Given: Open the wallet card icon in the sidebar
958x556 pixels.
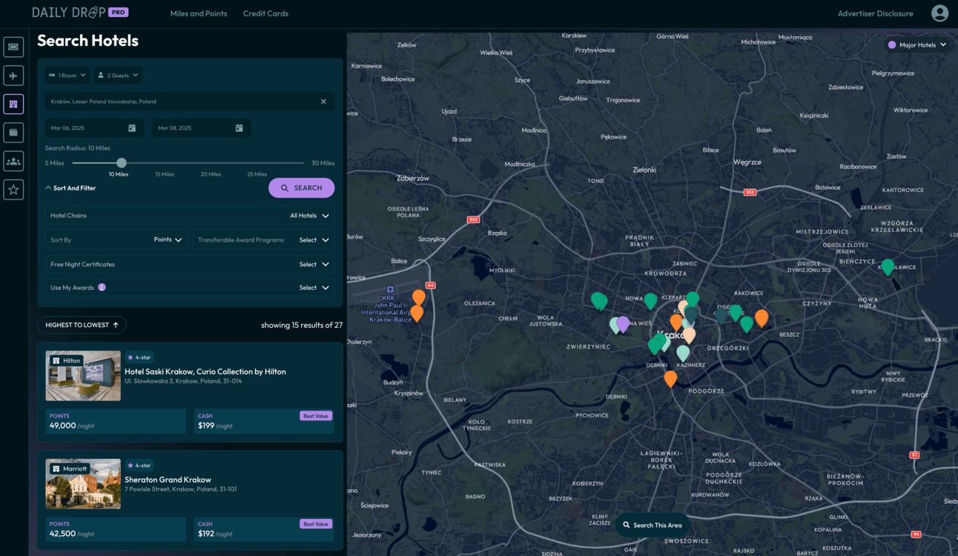Looking at the screenshot, I should pos(13,133).
